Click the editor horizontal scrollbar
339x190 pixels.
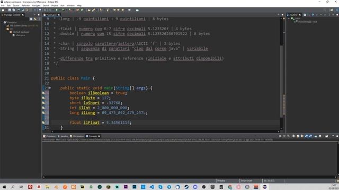(x=165, y=131)
